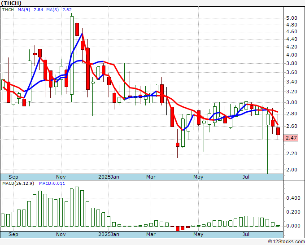The width and height of the screenshot is (305, 245).
Task: Click the largest red negative MACD bar
Action: 178,229
